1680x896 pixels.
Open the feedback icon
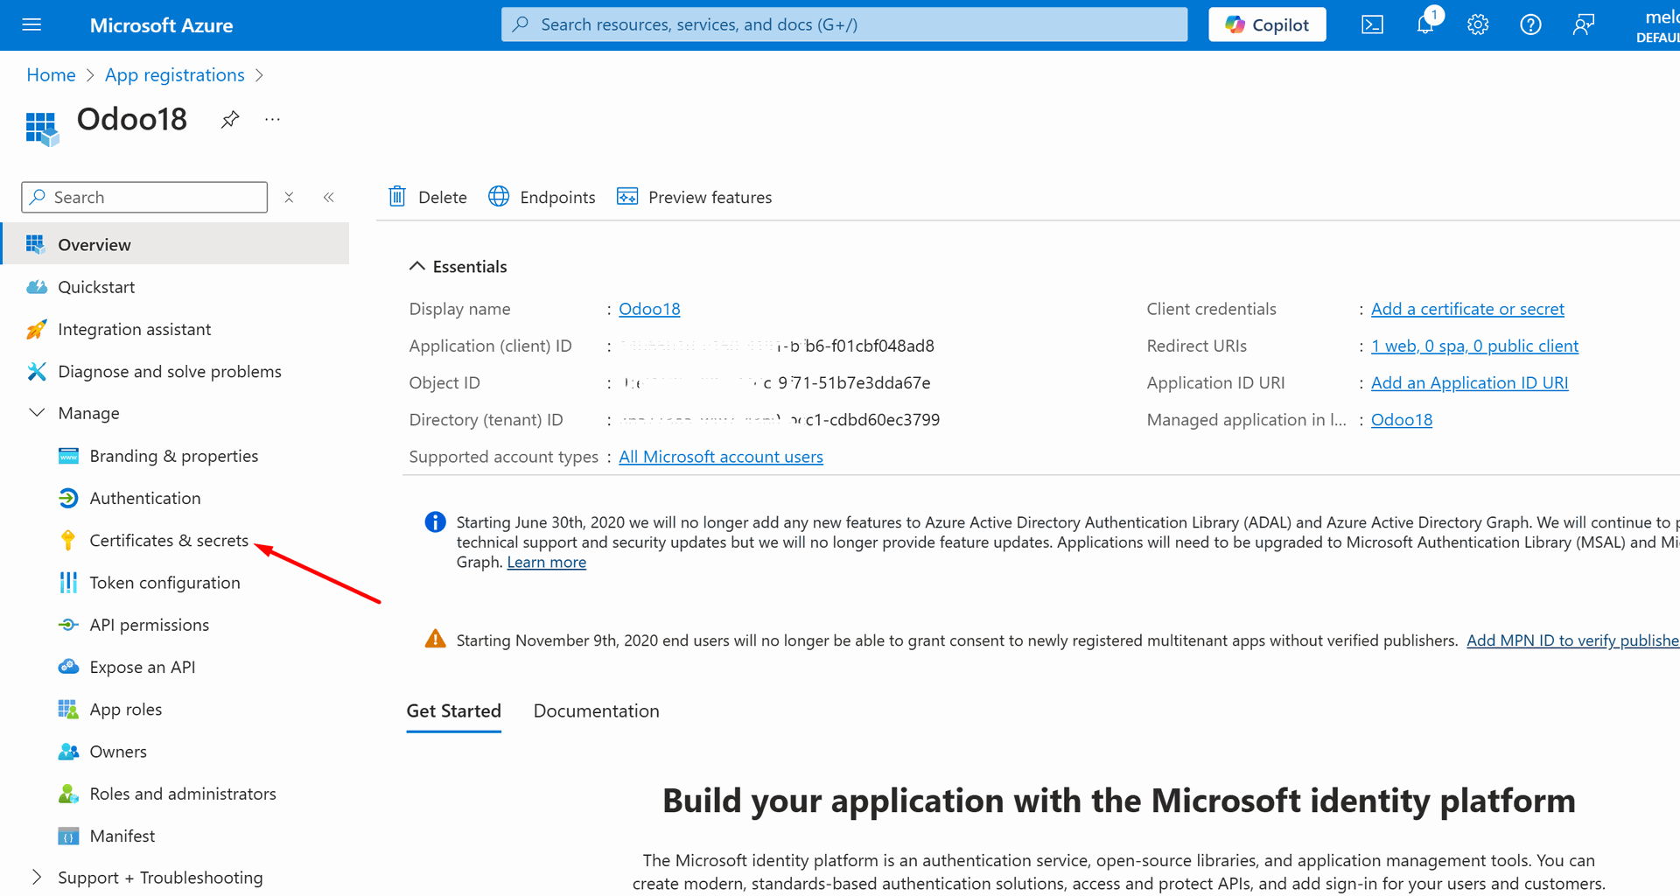(1583, 24)
